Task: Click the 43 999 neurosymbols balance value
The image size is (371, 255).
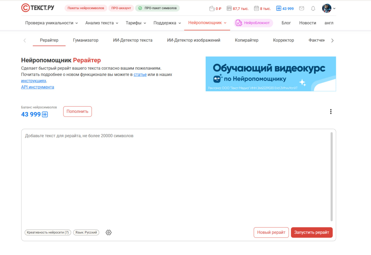Action: click(x=31, y=114)
